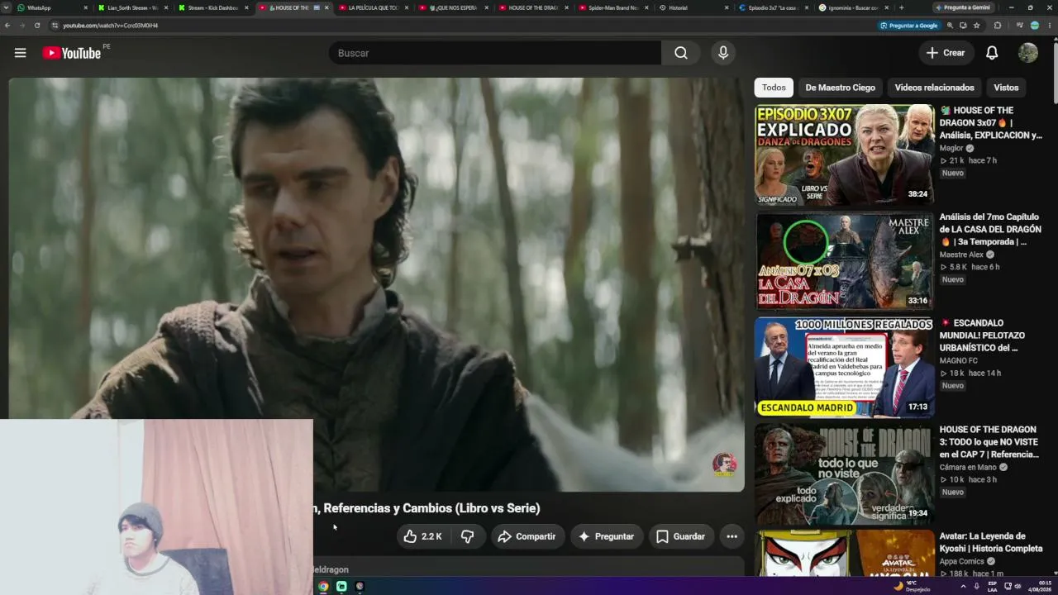Save the video with Guardar
The image size is (1058, 595).
point(681,536)
